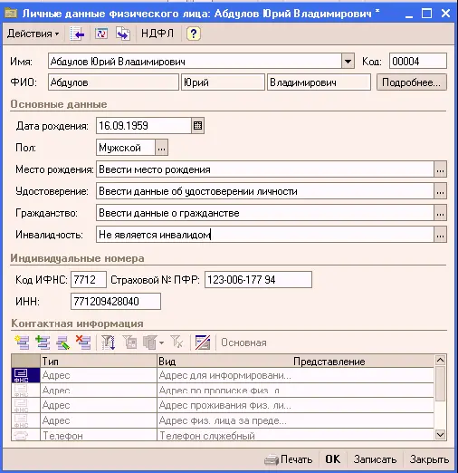Select the Телефон служебный table row
Screen dimensions: 458x473
point(223,435)
